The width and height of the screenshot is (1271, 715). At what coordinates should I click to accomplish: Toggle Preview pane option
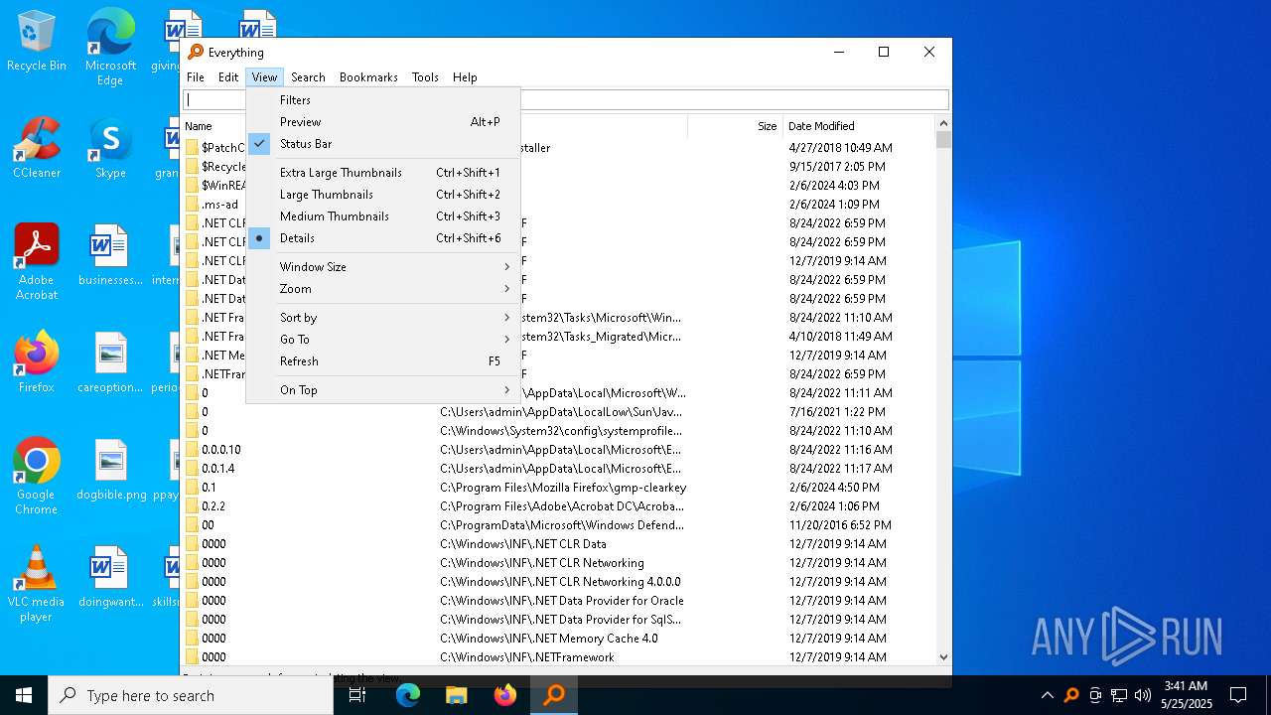383,122
